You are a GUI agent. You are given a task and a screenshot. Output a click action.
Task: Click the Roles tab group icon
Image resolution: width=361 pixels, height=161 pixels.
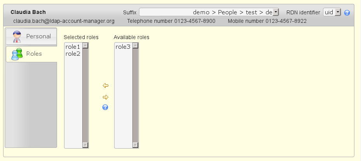pyautogui.click(x=17, y=54)
